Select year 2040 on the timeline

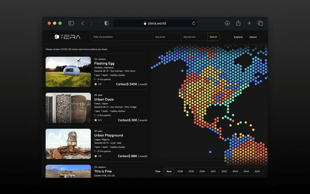click(202, 171)
